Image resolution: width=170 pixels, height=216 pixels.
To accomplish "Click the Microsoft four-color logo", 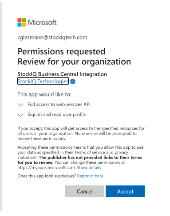I will click(x=22, y=23).
